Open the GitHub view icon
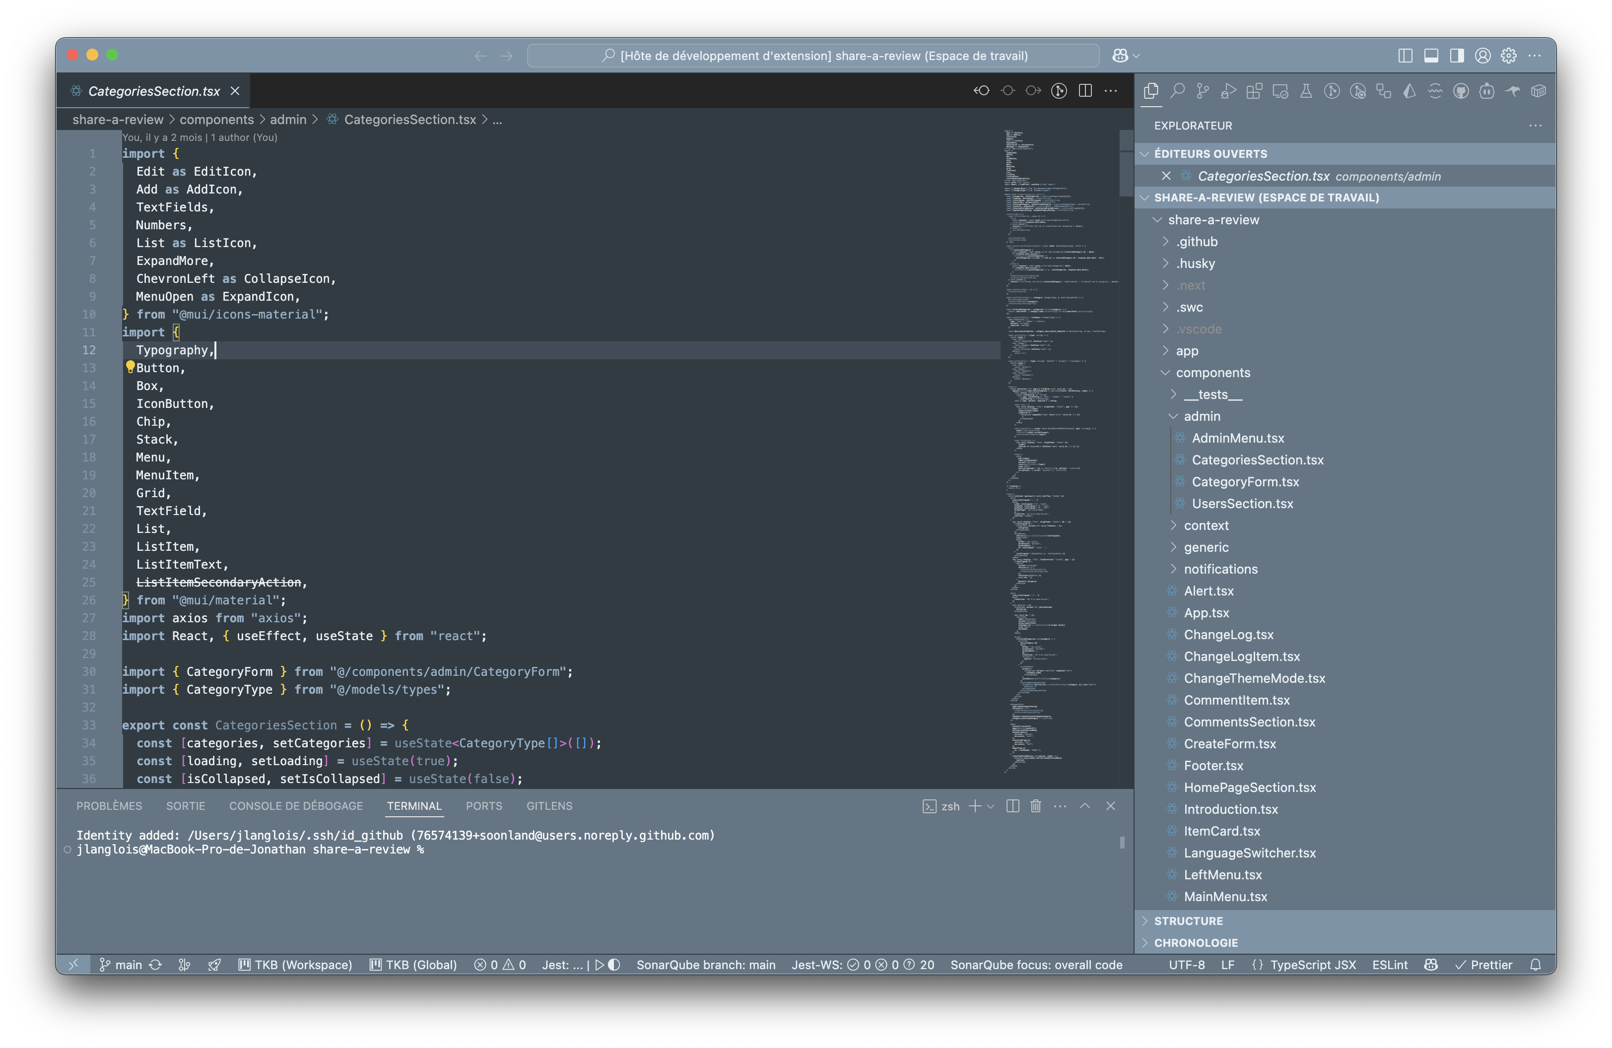Screen dimensions: 1612x1048 tap(1461, 91)
